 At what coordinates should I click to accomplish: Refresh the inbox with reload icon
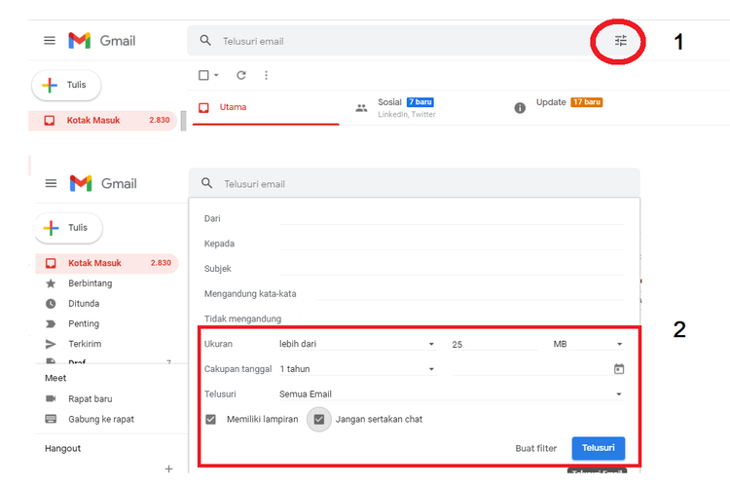coord(240,75)
